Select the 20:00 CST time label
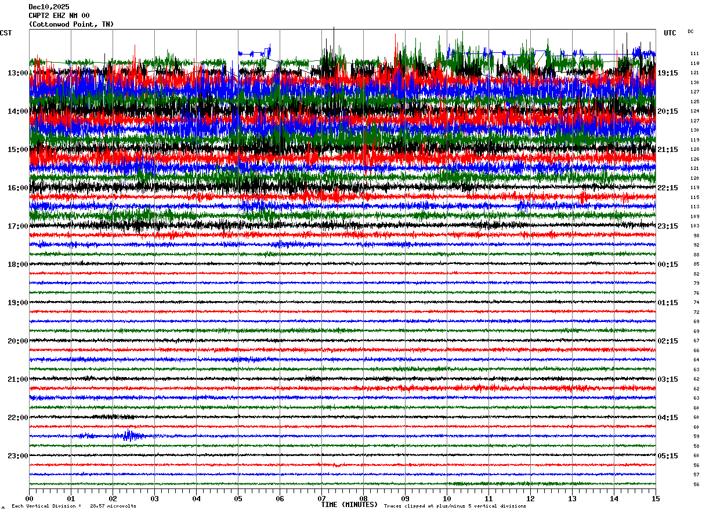The image size is (702, 514). pyautogui.click(x=17, y=341)
